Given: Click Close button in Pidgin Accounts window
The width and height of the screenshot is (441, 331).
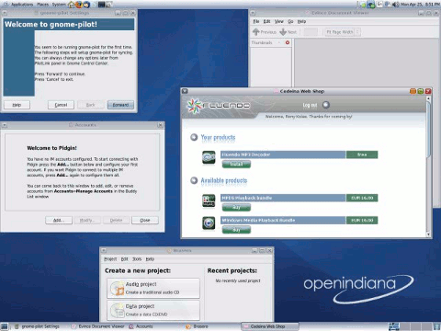Looking at the screenshot, I should tap(145, 220).
